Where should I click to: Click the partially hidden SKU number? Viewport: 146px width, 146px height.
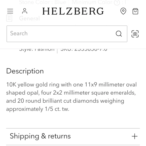point(84,50)
